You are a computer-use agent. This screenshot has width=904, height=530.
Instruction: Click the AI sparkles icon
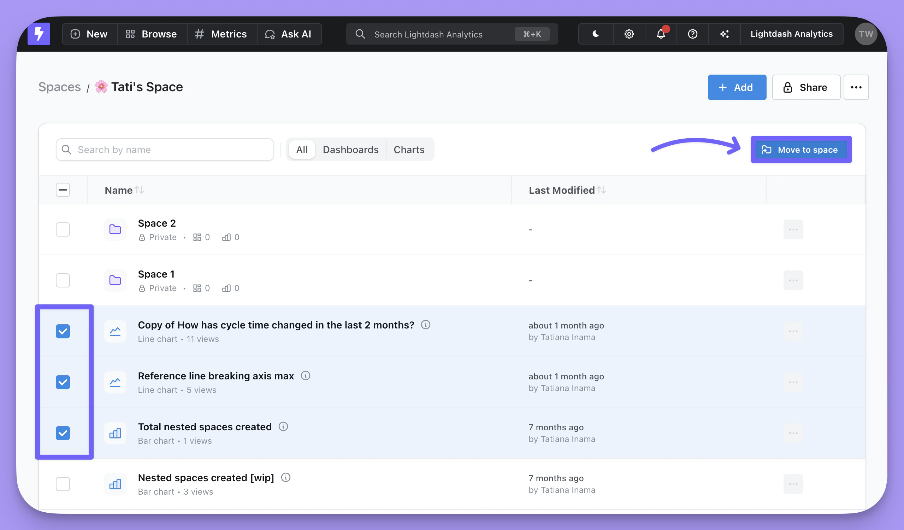click(x=724, y=34)
